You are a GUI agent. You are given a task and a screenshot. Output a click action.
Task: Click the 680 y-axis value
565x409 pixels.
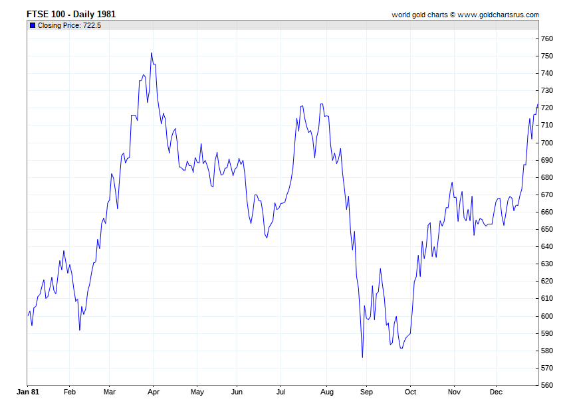(x=547, y=177)
